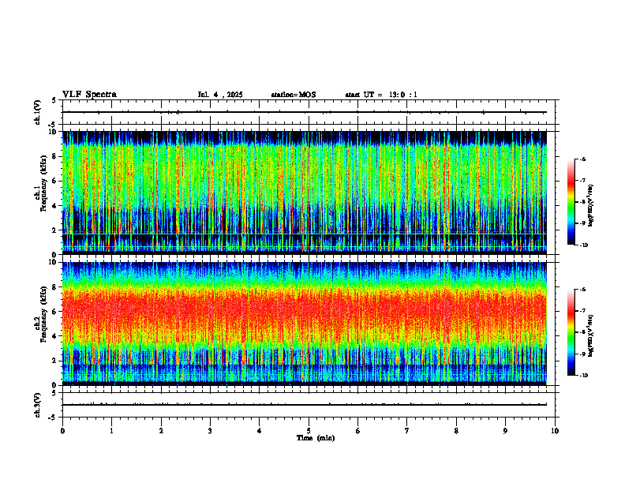Viewport: 625px width, 483px height.
Task: Click the "ch.3(V)" waveform axis label
Action: point(37,405)
